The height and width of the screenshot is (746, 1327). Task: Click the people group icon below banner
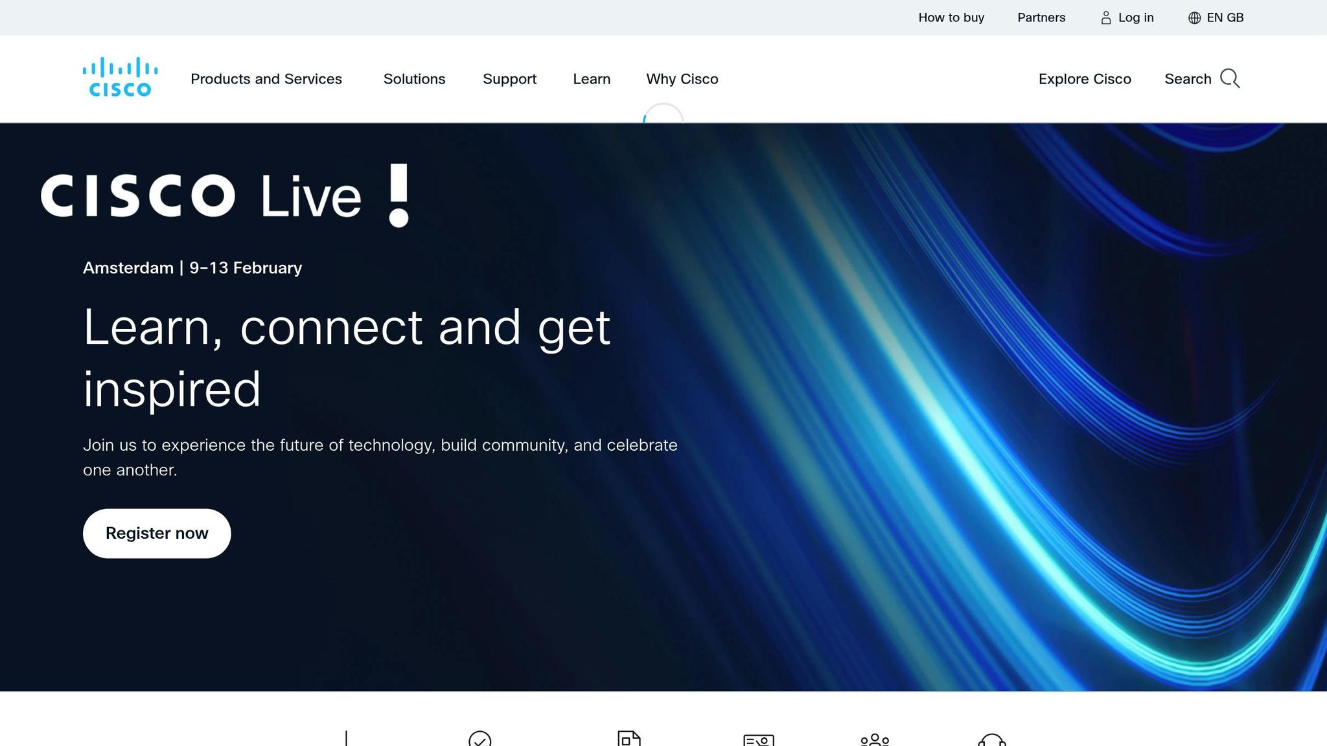coord(875,740)
